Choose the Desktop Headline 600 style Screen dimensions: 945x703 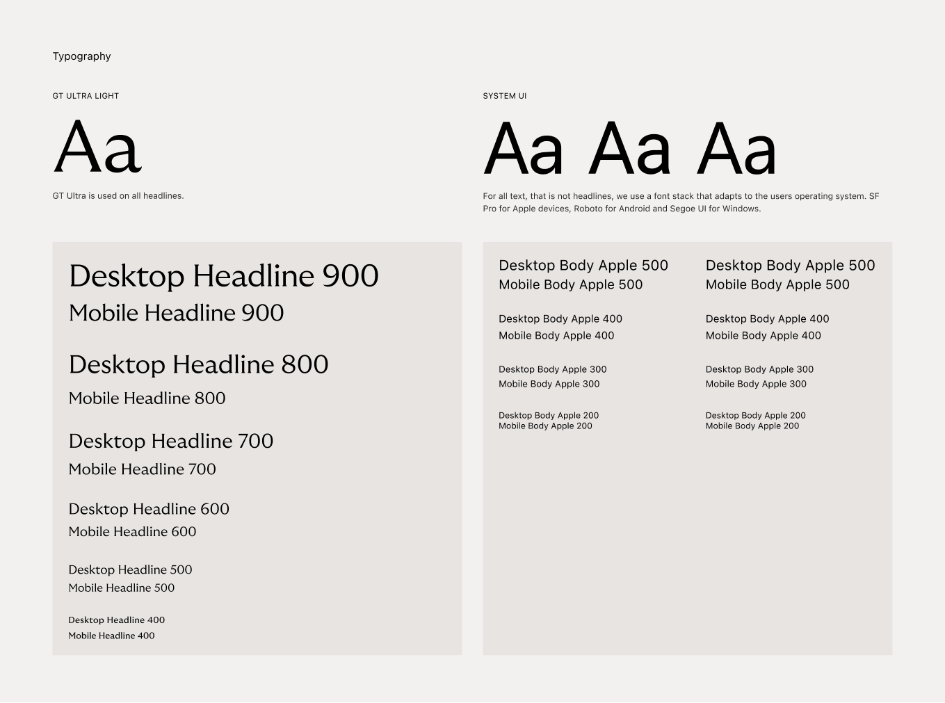coord(149,509)
